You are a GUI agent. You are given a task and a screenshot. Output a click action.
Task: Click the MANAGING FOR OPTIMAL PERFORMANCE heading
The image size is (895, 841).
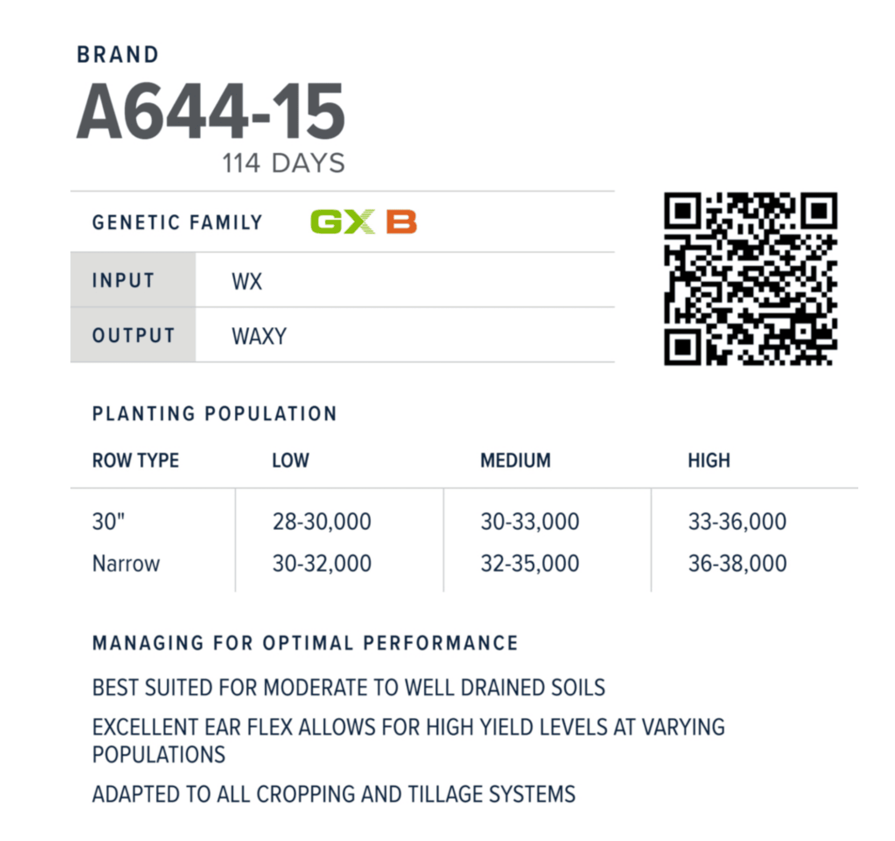306,643
